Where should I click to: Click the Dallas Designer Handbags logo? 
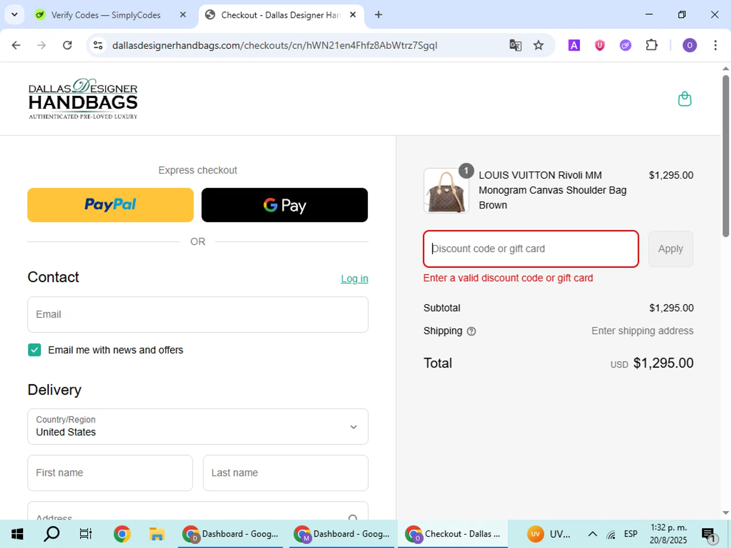point(83,99)
